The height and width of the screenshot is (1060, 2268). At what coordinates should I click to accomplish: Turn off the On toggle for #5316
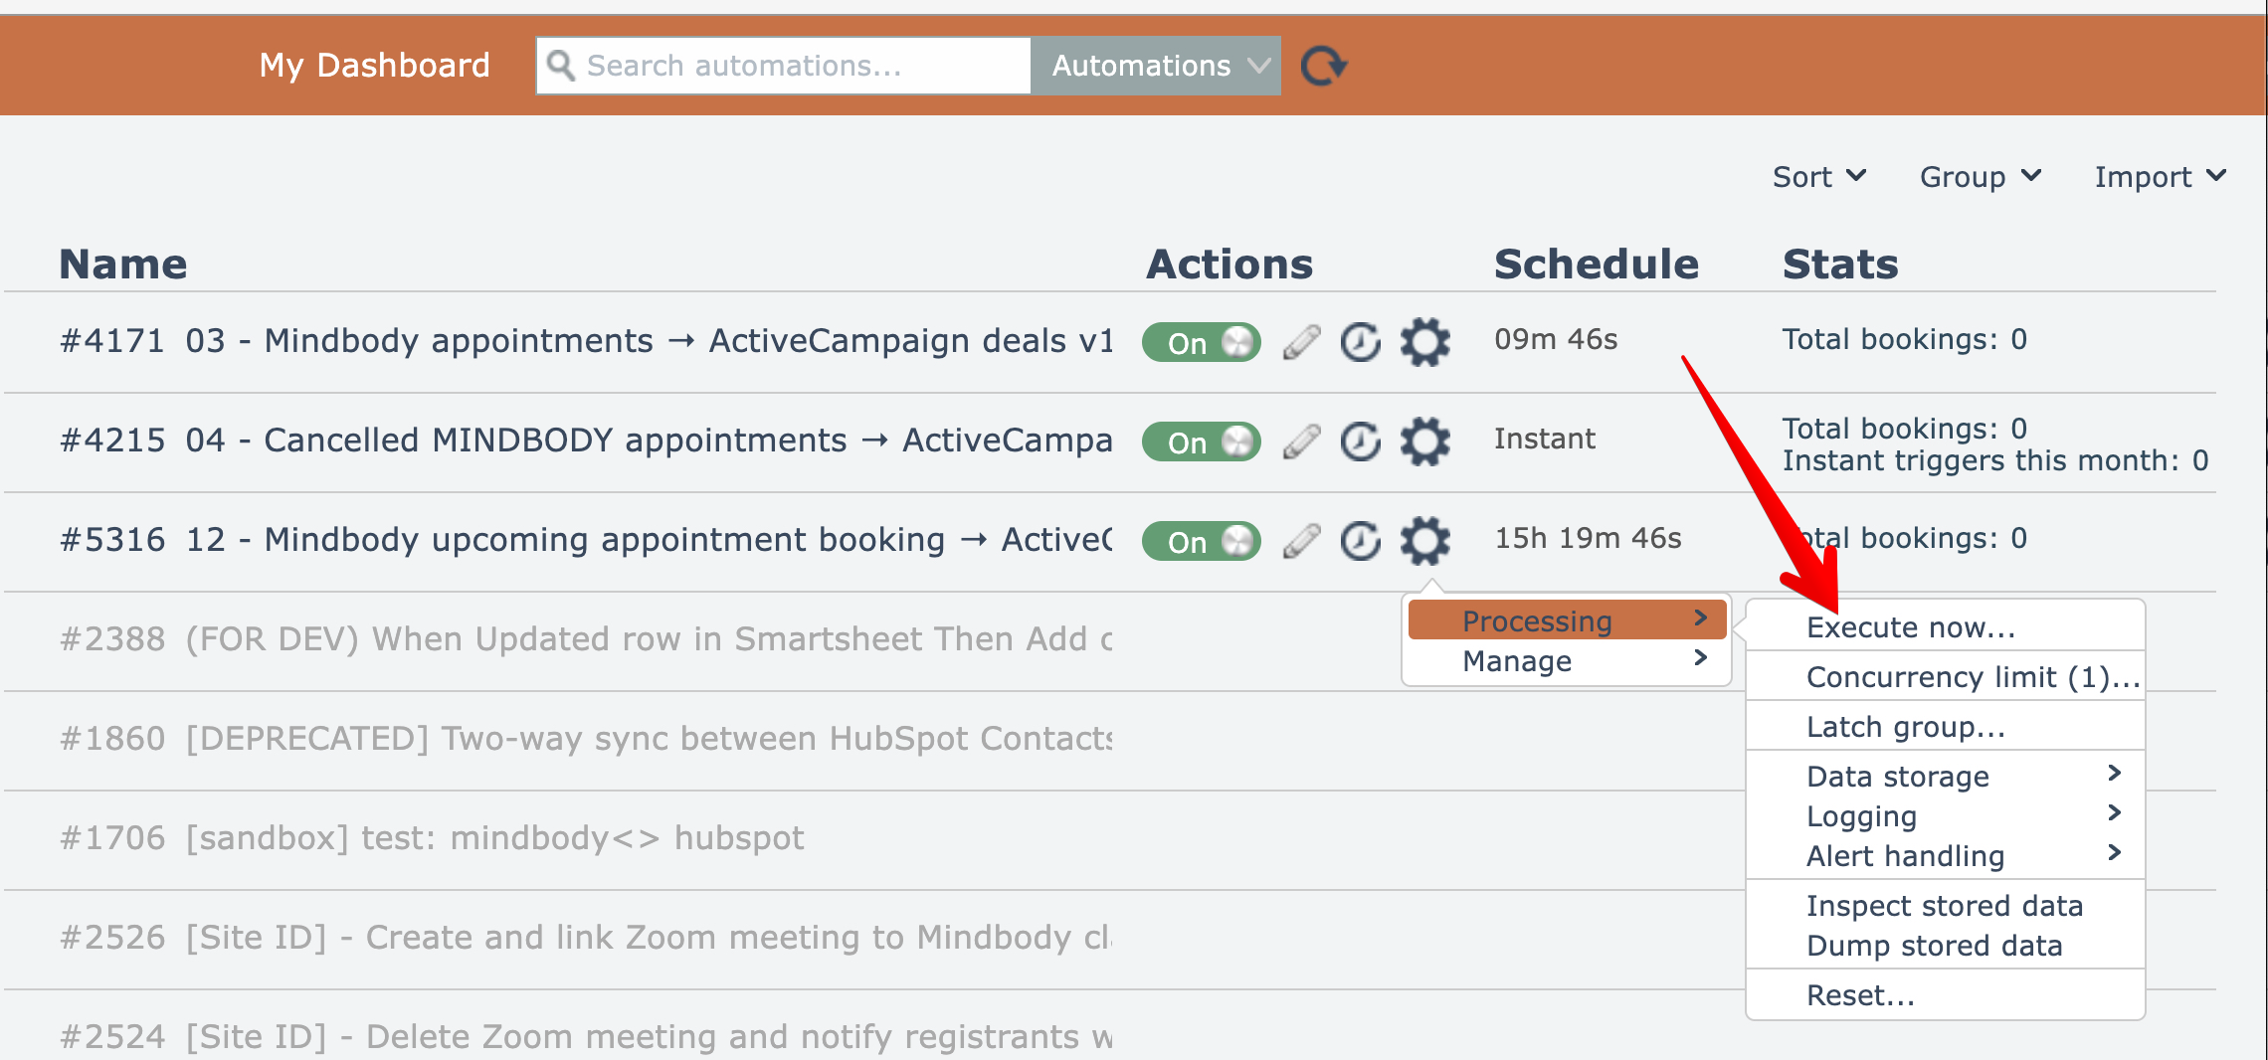(1201, 541)
